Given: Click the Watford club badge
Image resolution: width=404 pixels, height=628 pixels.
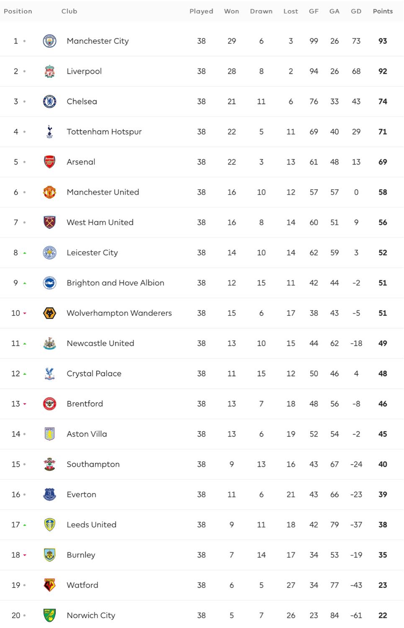Looking at the screenshot, I should pyautogui.click(x=49, y=585).
